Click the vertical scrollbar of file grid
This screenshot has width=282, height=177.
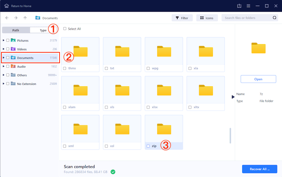pyautogui.click(x=230, y=136)
